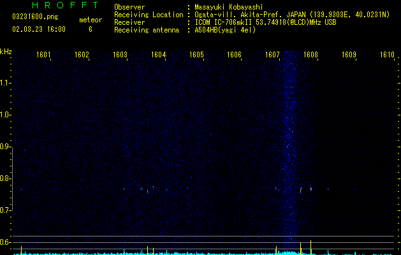401x255 pixels.
Task: Click the Observer name Masayuki Kobayashi
Action: coord(229,7)
